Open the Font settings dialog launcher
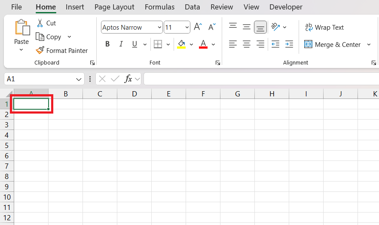The height and width of the screenshot is (225, 379). pos(218,63)
